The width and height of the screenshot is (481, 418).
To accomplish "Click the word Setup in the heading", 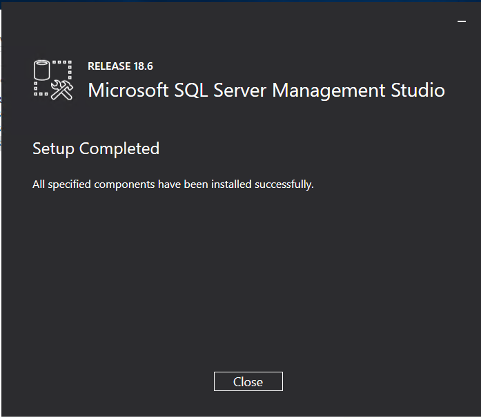I will point(53,149).
